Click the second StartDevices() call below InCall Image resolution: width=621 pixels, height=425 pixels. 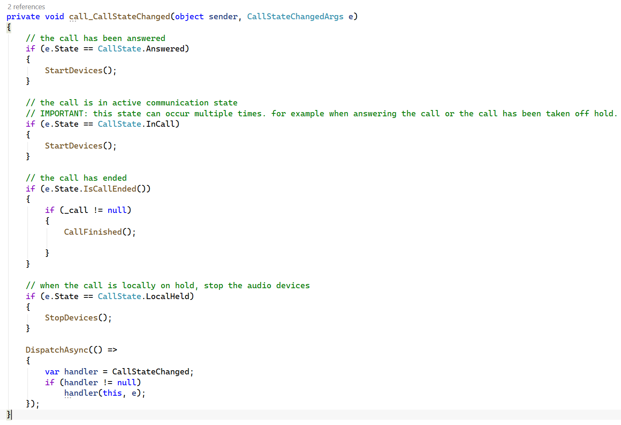pyautogui.click(x=81, y=146)
